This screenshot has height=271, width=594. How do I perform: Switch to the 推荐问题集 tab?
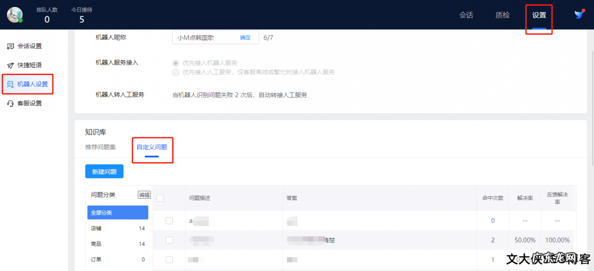click(102, 147)
